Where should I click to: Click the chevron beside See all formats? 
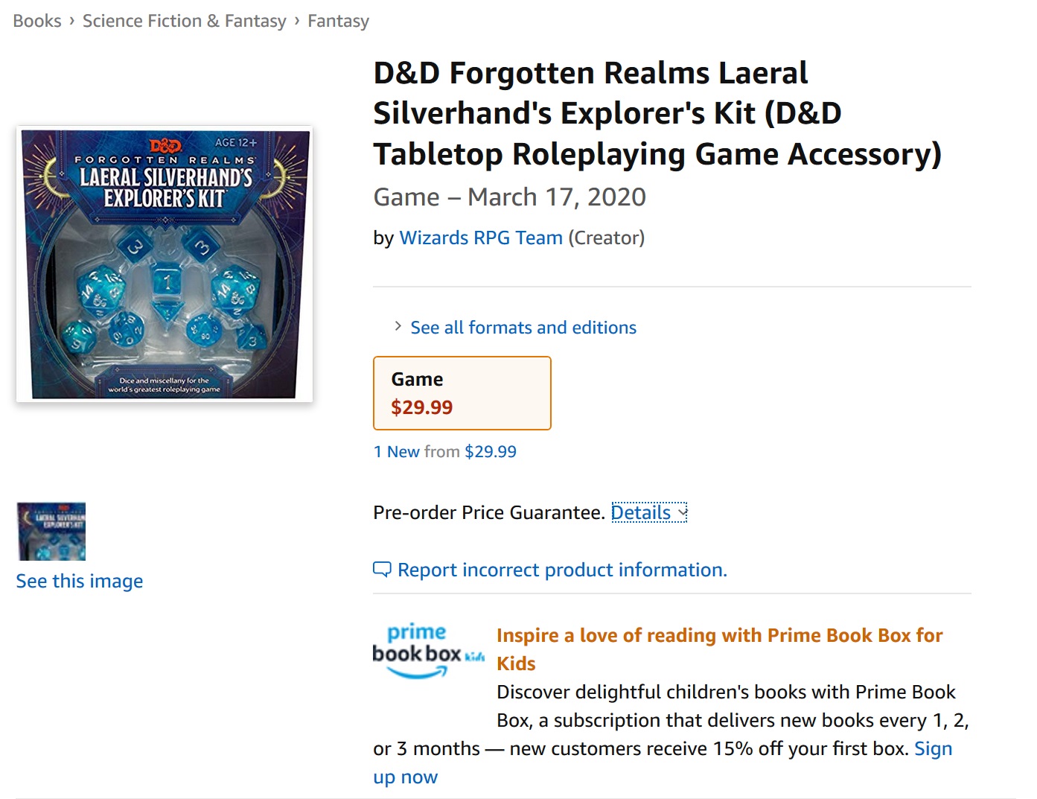point(398,327)
